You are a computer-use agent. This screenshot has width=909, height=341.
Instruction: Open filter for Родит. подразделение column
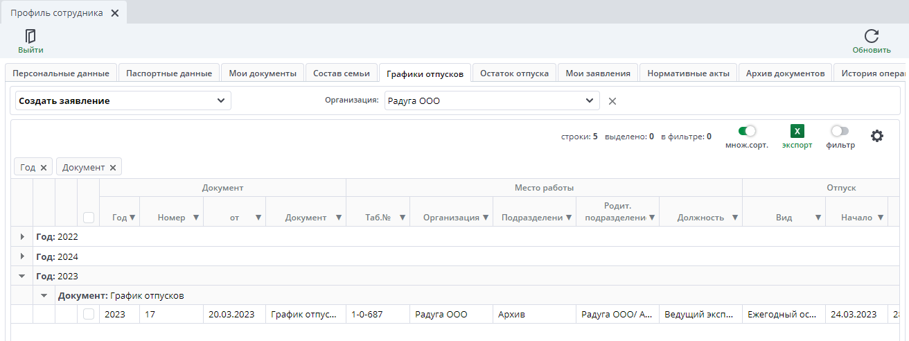pos(652,218)
